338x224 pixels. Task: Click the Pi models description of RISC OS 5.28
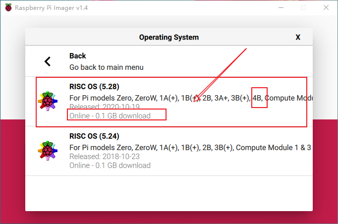coord(191,98)
